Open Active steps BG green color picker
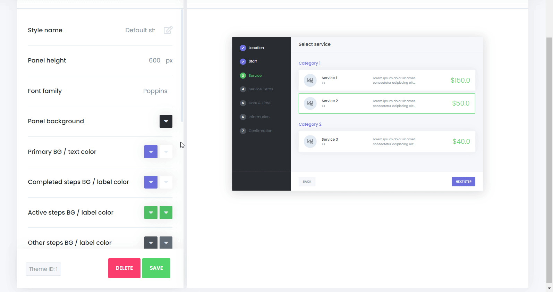The image size is (553, 292). (x=151, y=212)
